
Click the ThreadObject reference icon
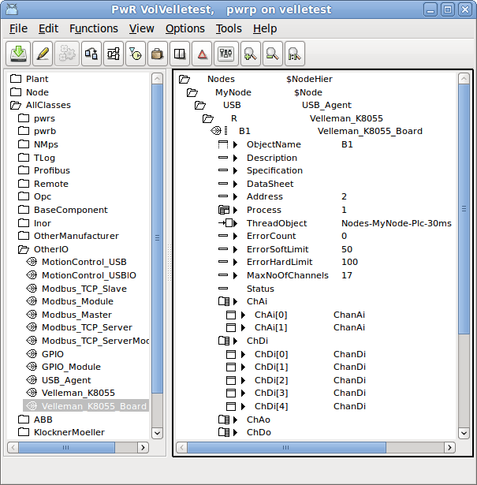point(225,223)
